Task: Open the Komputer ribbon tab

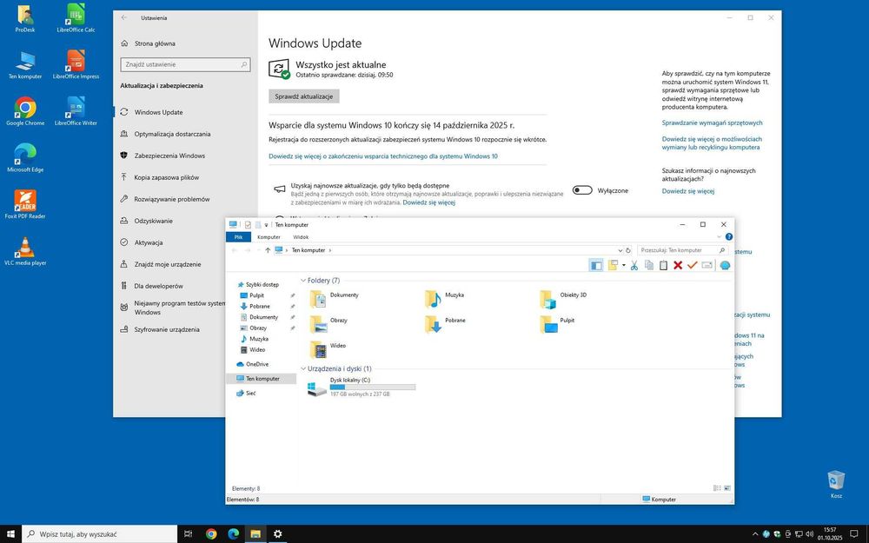Action: (x=269, y=237)
